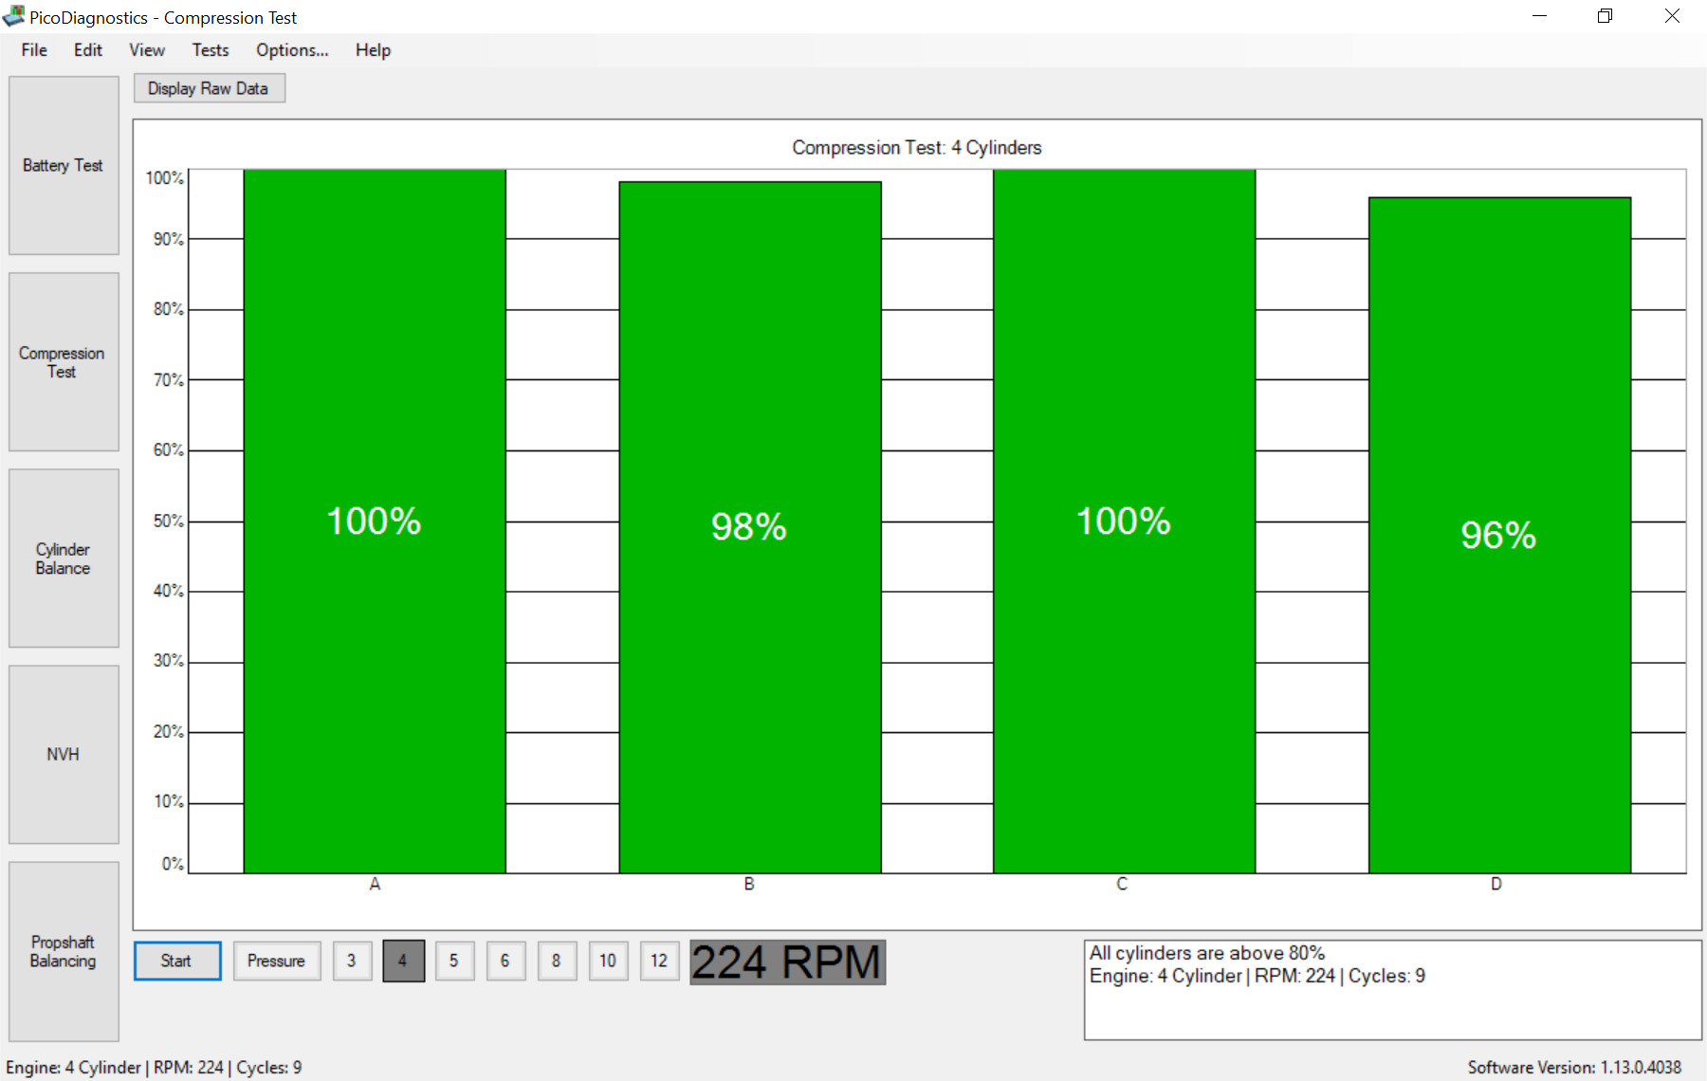Minimize the PicoDiagnostics window
This screenshot has width=1707, height=1081.
click(x=1539, y=16)
